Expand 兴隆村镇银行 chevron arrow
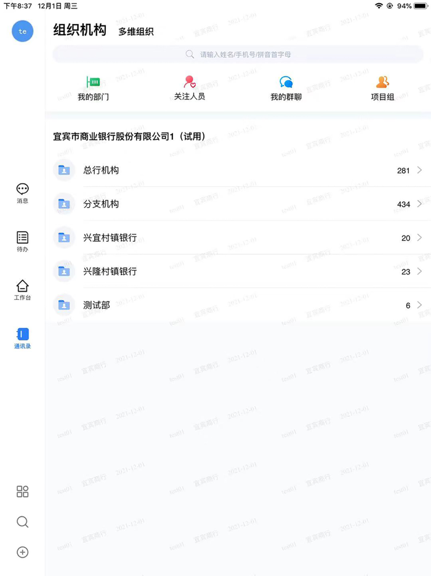 (420, 271)
